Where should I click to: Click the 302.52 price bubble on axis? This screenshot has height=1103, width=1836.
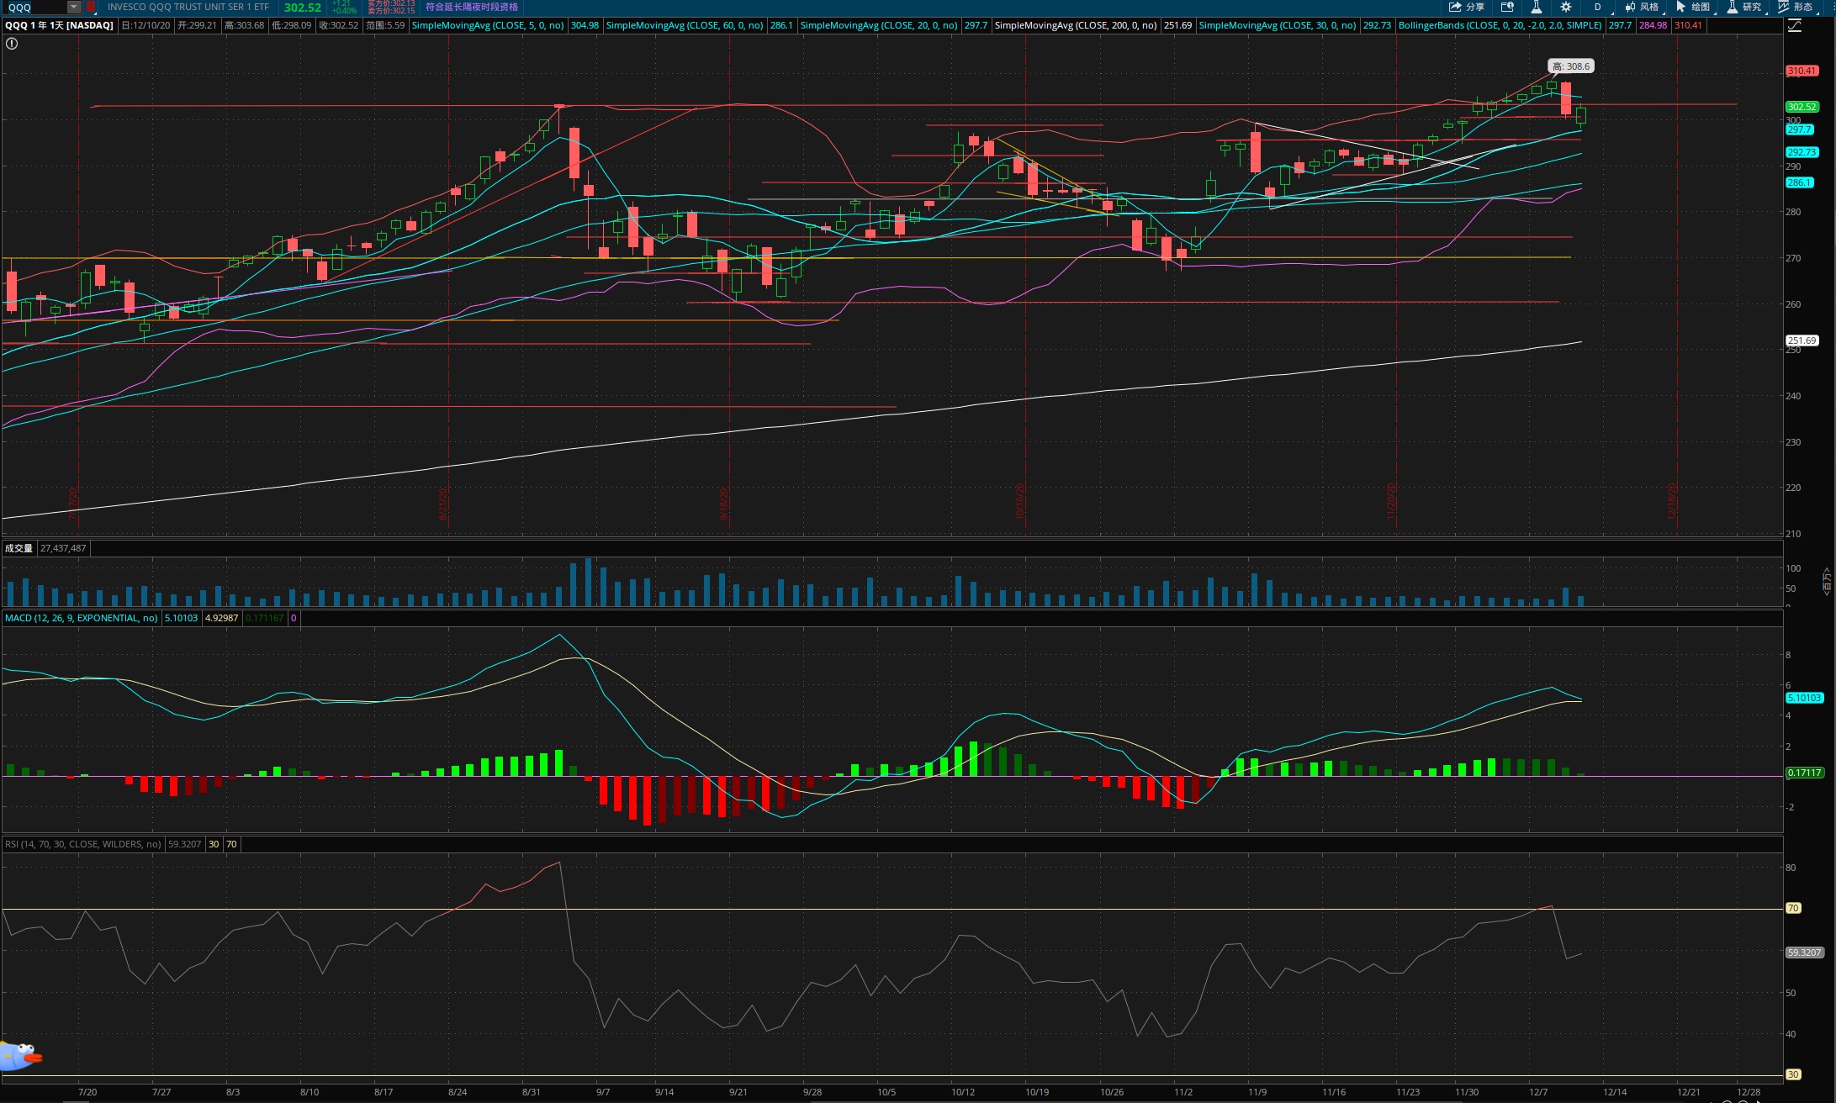(1802, 107)
